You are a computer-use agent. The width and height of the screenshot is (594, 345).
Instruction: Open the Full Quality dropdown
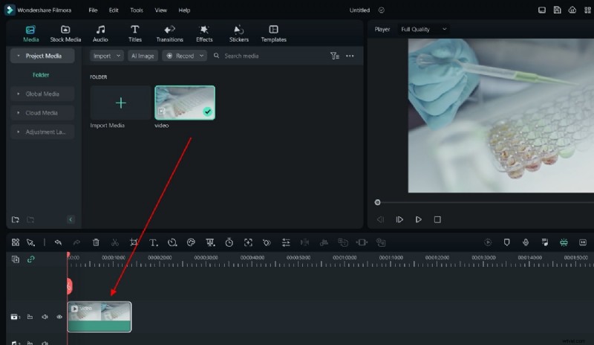(x=423, y=29)
